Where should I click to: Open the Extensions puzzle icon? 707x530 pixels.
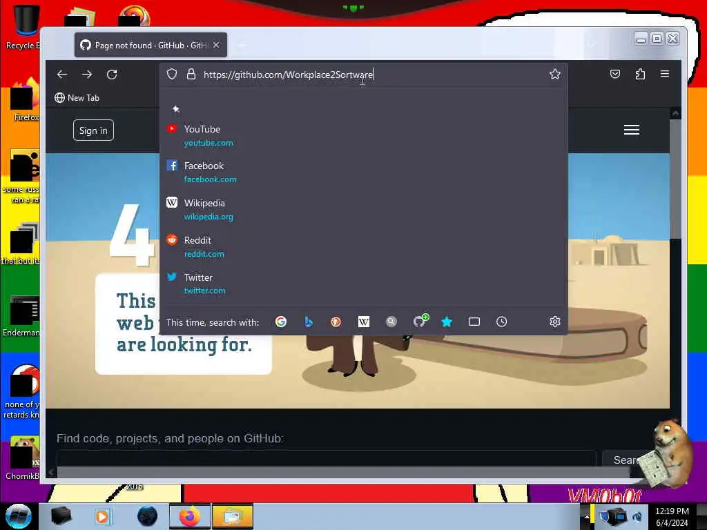[640, 74]
